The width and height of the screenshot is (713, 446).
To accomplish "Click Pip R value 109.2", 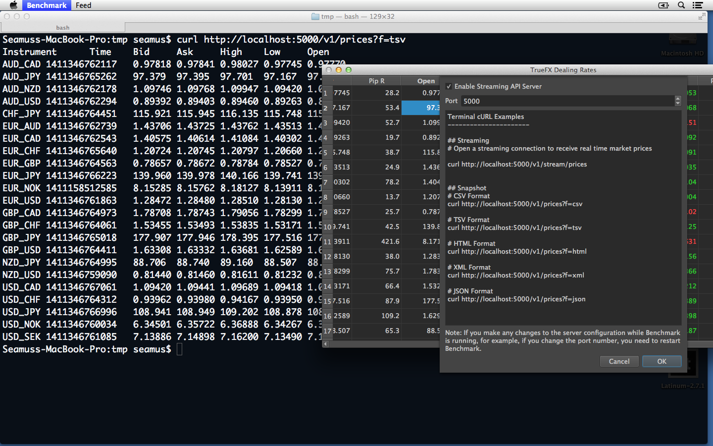I will pyautogui.click(x=390, y=316).
